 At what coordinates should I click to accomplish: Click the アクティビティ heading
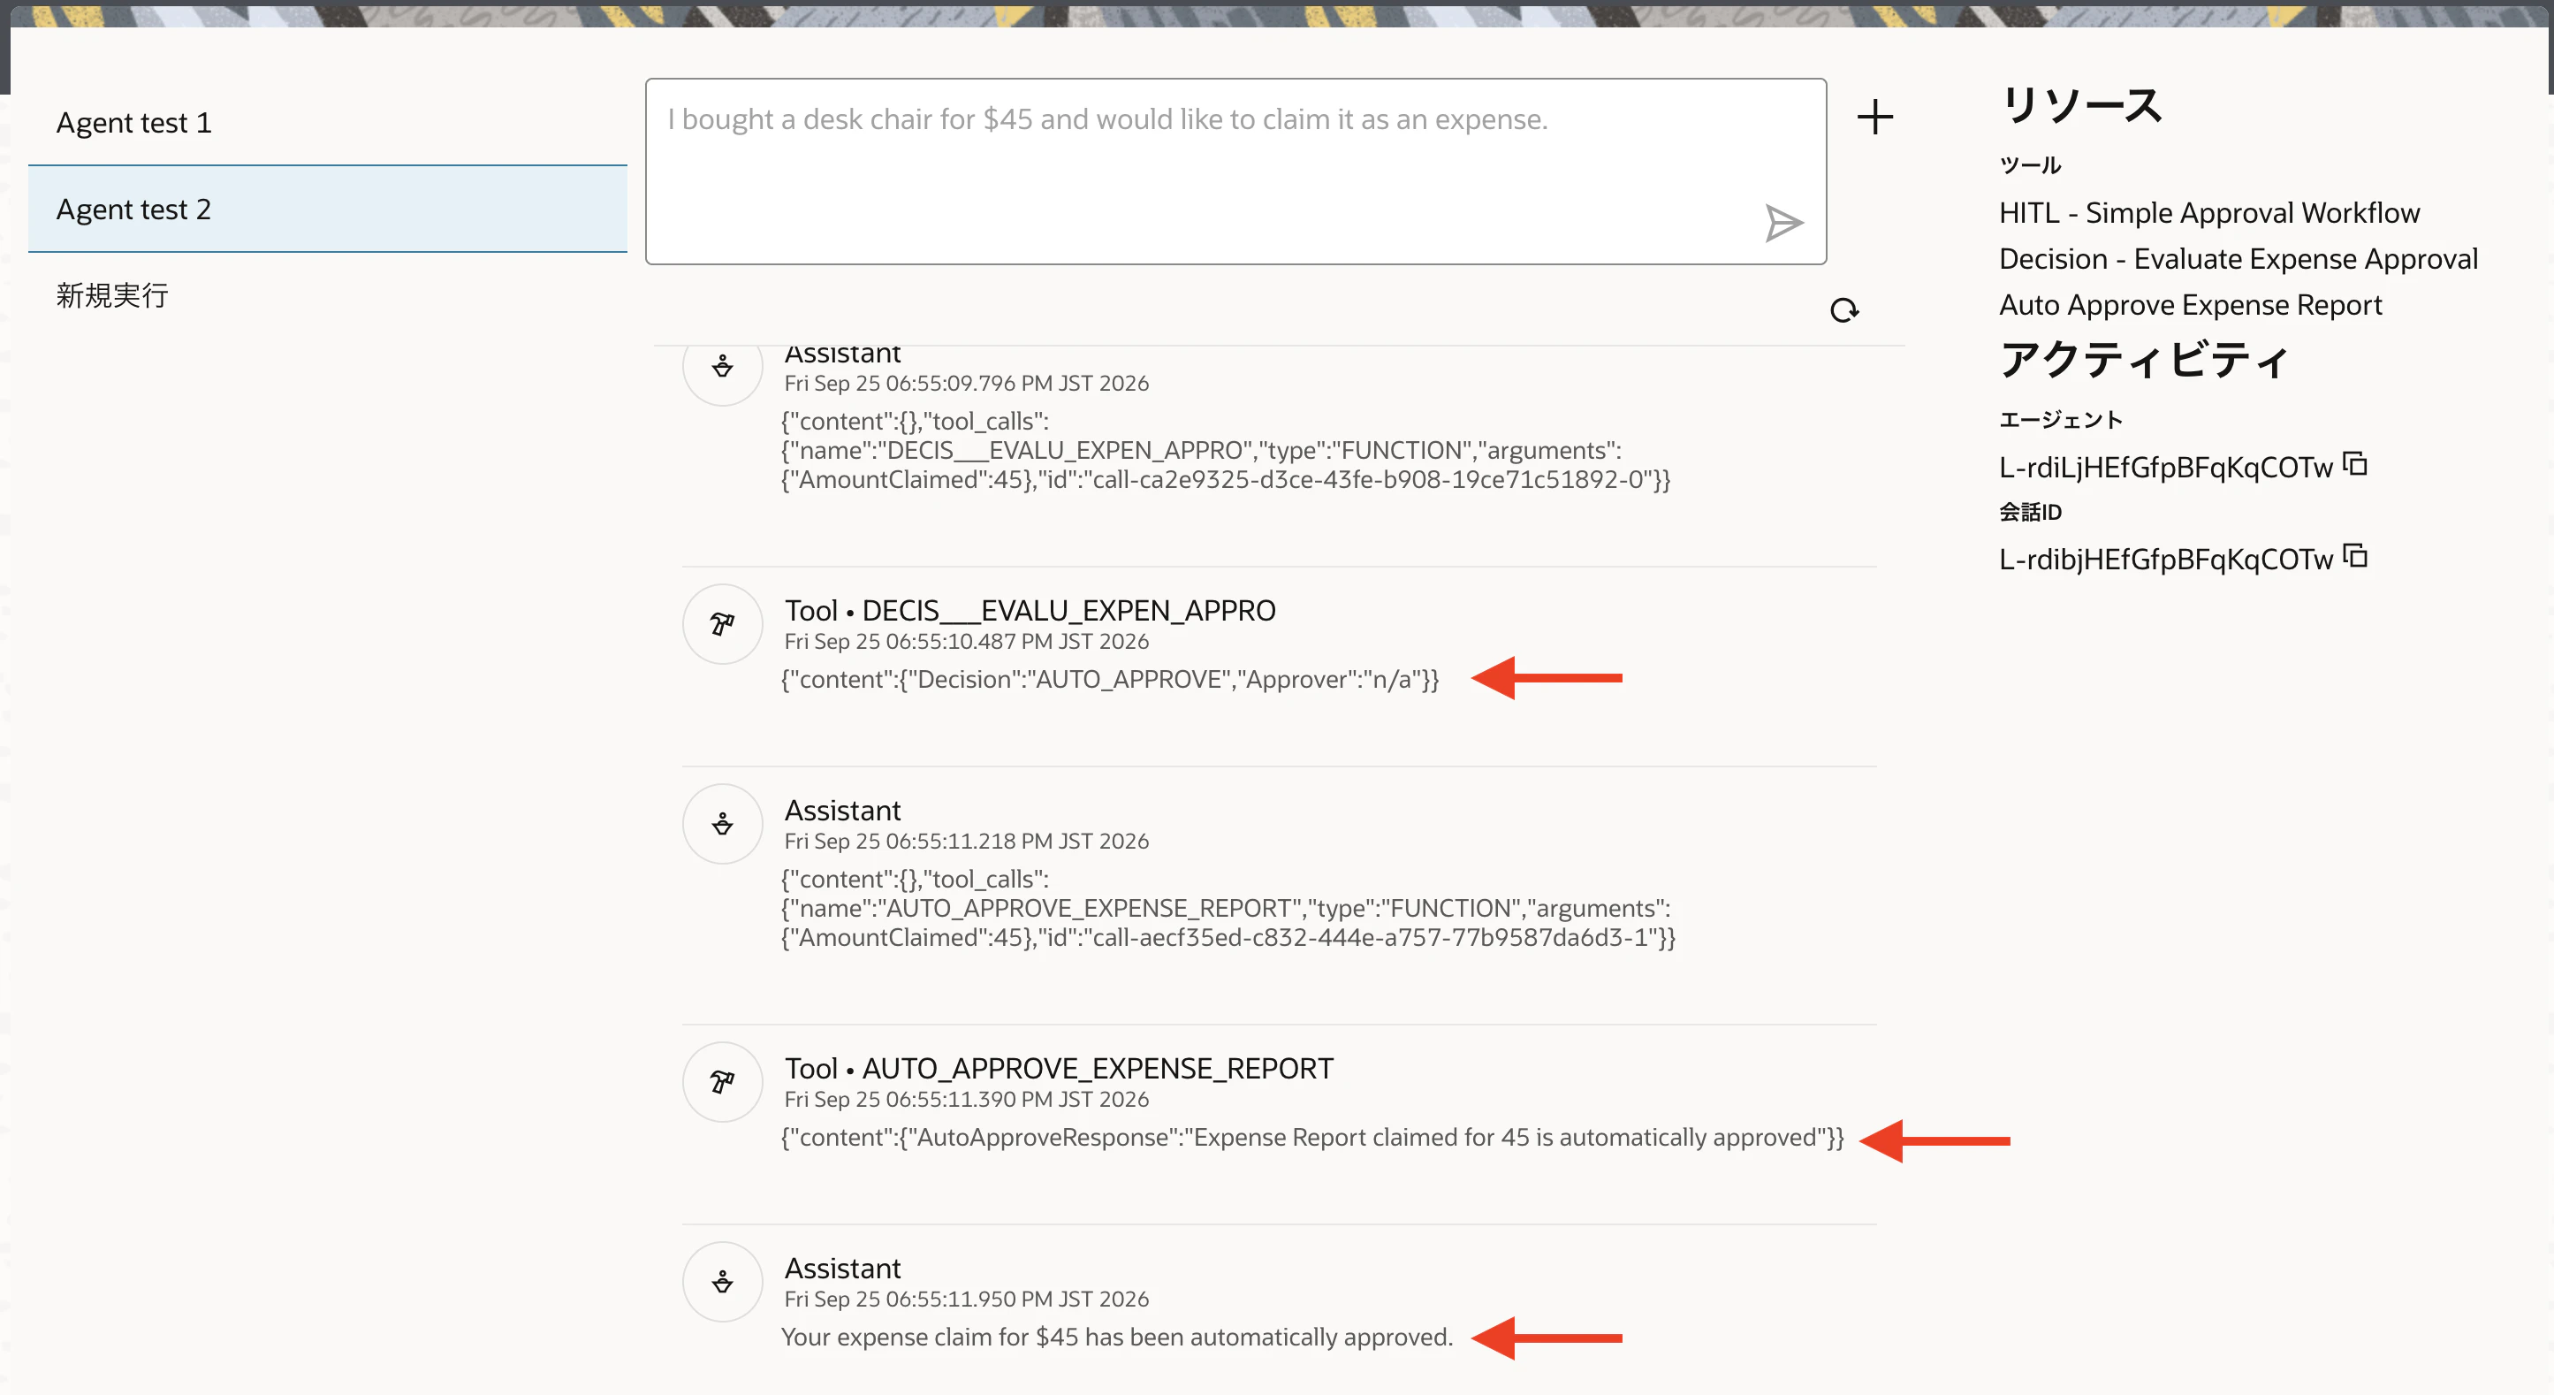click(2144, 359)
